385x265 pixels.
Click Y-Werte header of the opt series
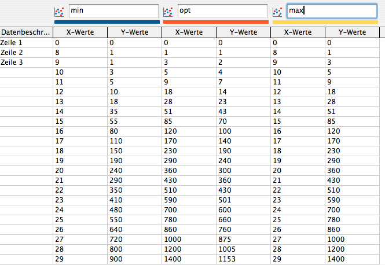243,32
